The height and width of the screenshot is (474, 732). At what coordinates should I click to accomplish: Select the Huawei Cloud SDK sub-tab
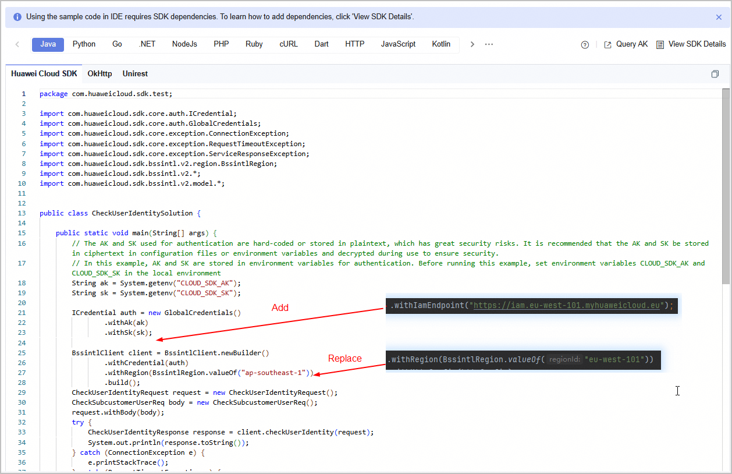tap(44, 74)
